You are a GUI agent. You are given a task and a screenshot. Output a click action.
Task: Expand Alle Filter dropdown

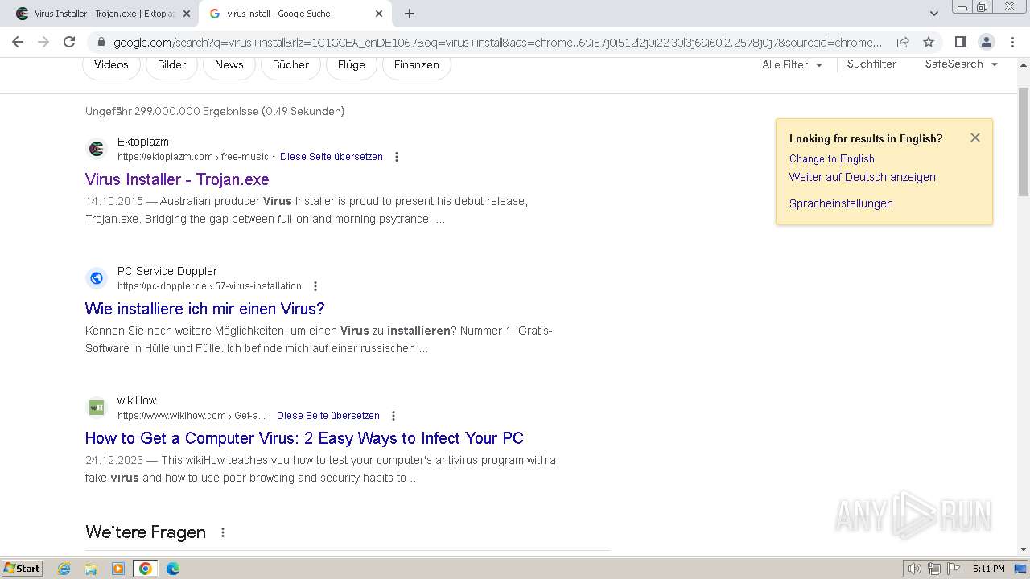point(792,64)
